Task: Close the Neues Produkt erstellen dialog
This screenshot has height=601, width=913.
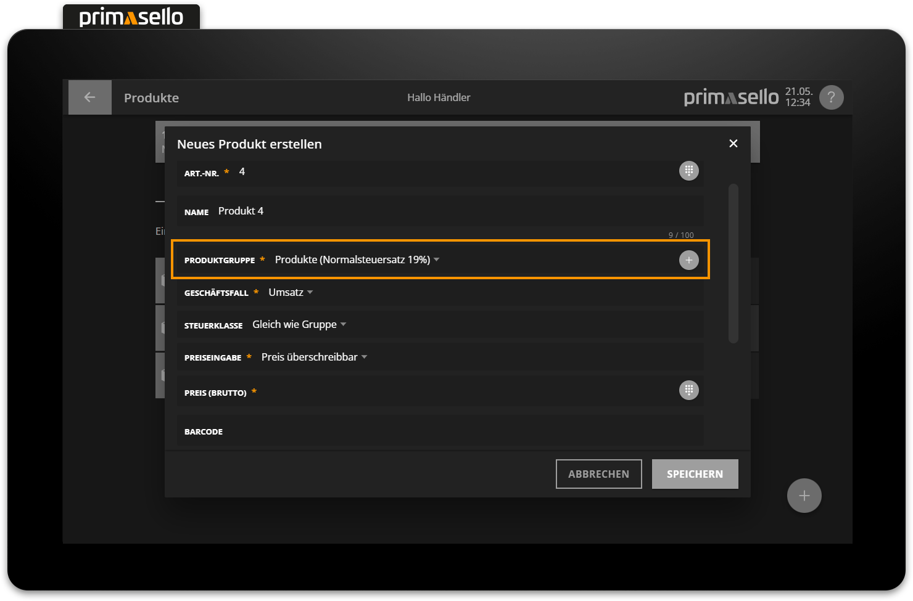Action: pos(733,144)
